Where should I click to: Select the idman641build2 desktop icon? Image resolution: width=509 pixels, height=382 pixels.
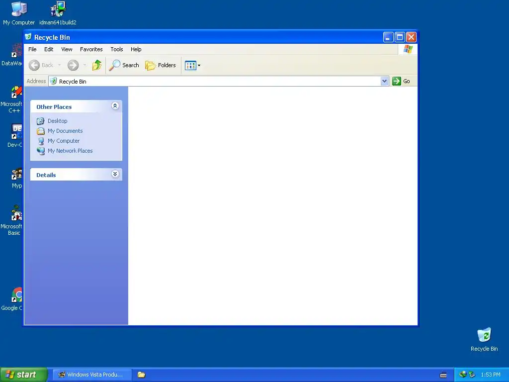[58, 13]
